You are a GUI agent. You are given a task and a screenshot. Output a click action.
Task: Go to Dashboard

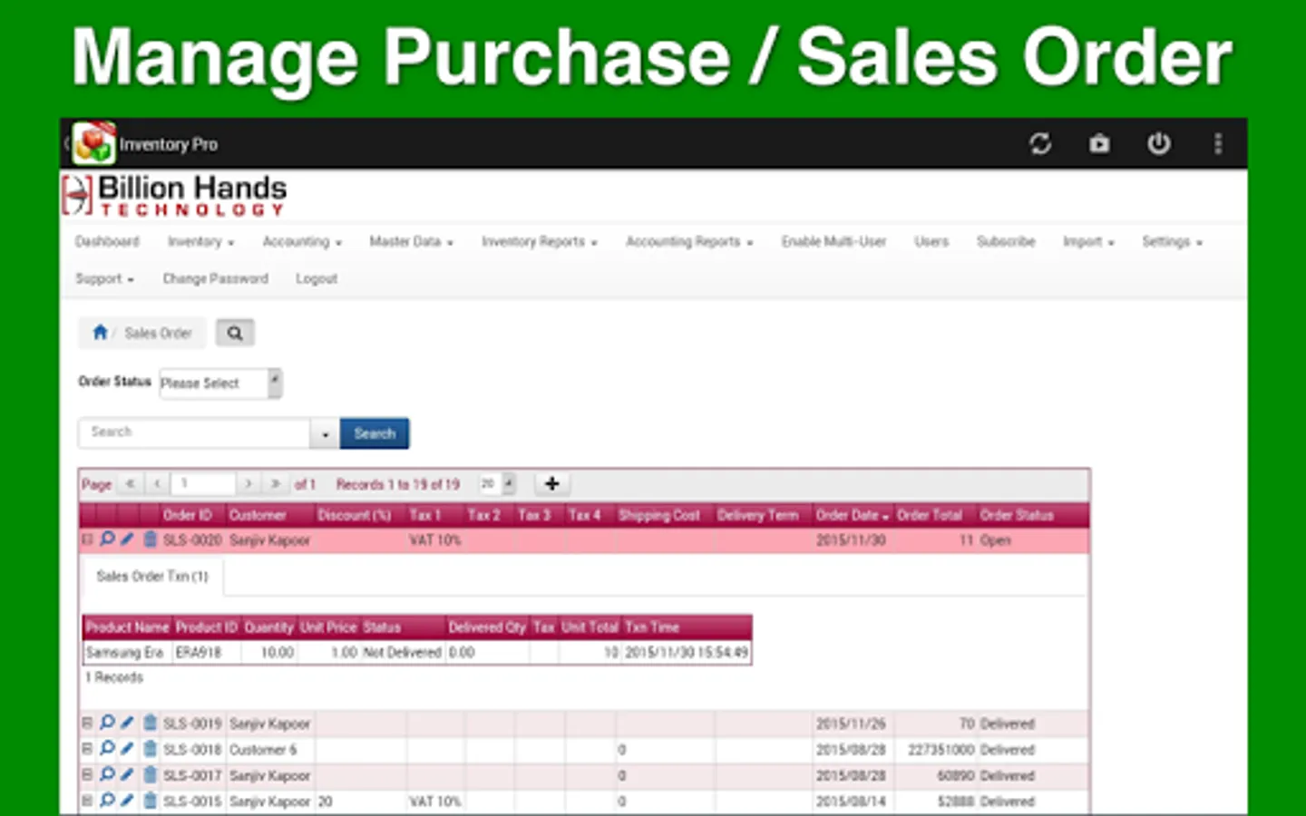(x=107, y=241)
